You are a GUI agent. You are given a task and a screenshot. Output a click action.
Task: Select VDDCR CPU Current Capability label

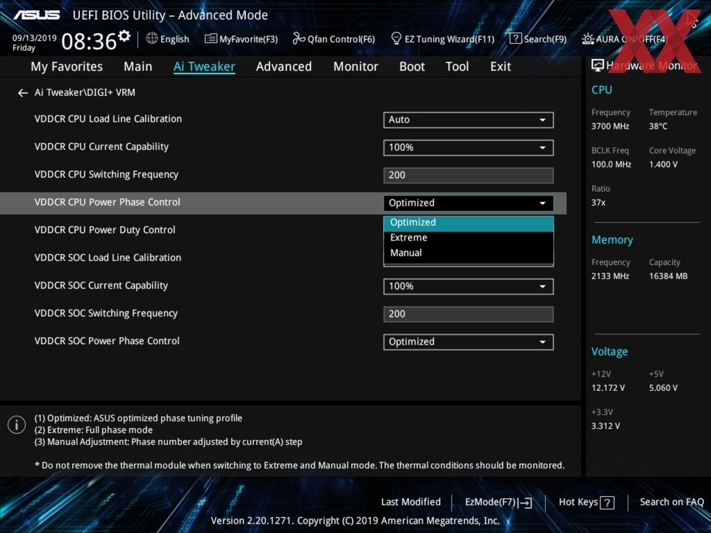101,147
